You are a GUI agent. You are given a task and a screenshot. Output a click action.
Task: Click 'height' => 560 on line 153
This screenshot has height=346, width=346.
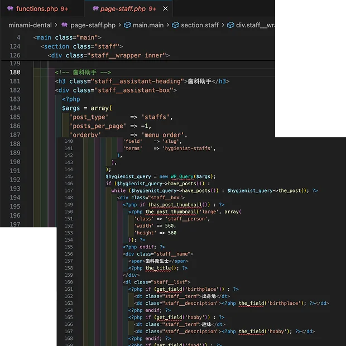(x=155, y=233)
